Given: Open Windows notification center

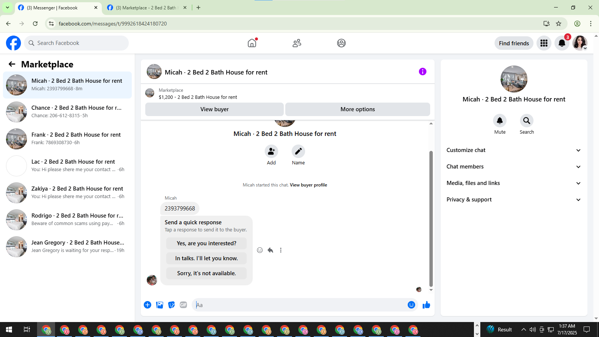Looking at the screenshot, I should pyautogui.click(x=587, y=330).
